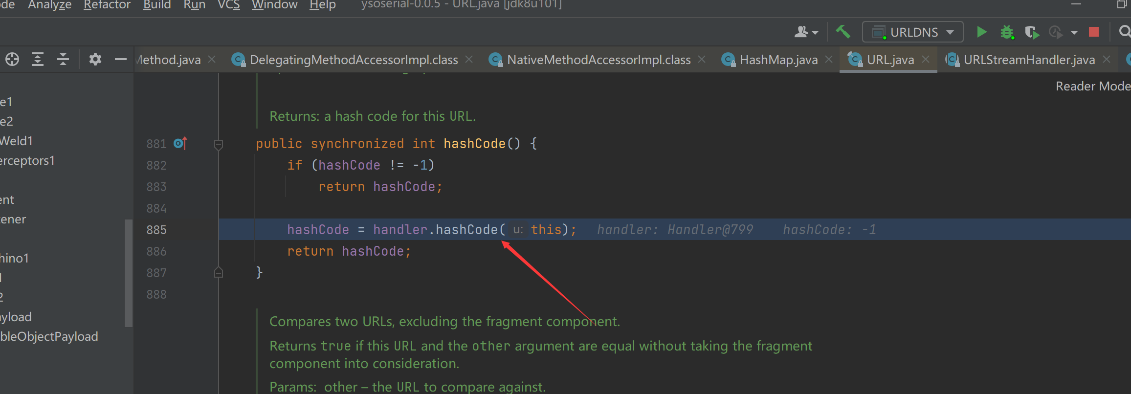The image size is (1131, 394).
Task: Stop the running process
Action: tap(1094, 32)
